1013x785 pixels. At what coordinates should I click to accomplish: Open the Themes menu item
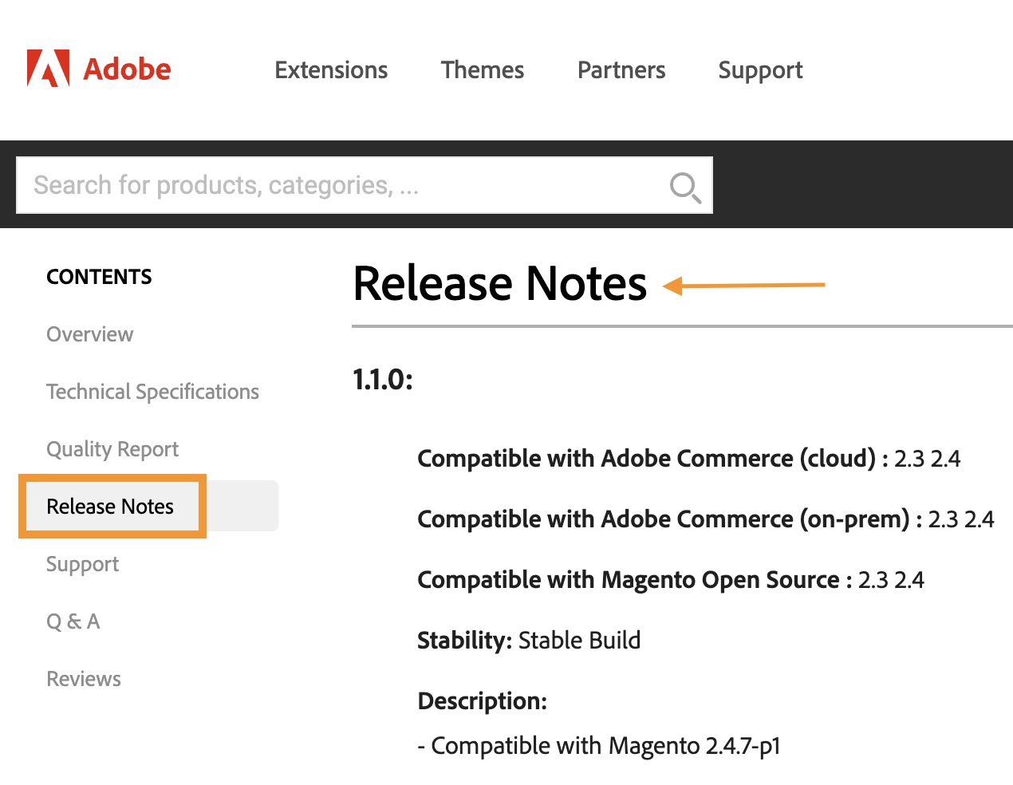482,70
